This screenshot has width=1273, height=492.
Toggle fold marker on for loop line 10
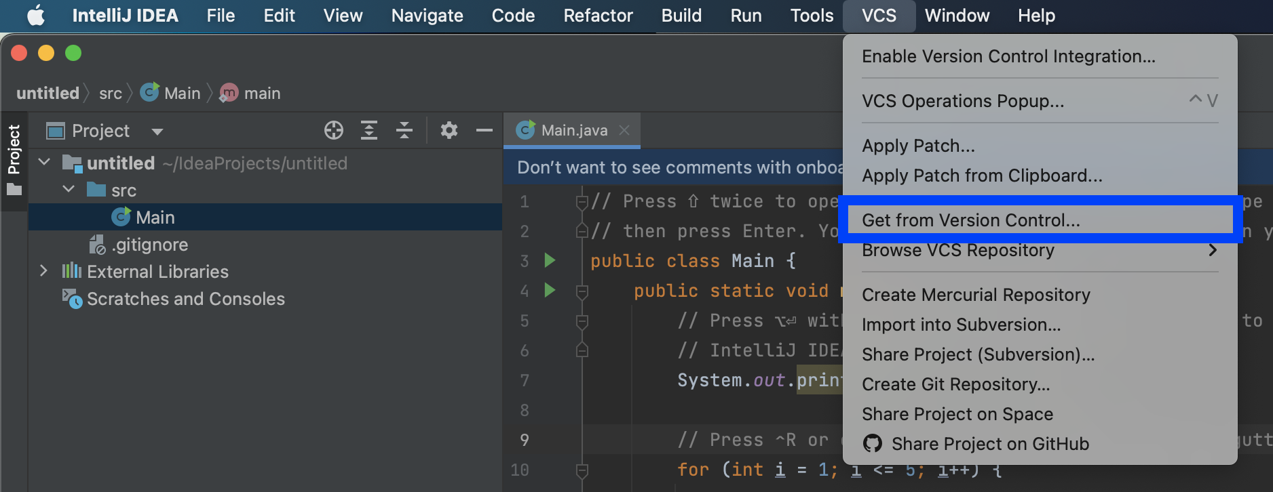point(582,470)
